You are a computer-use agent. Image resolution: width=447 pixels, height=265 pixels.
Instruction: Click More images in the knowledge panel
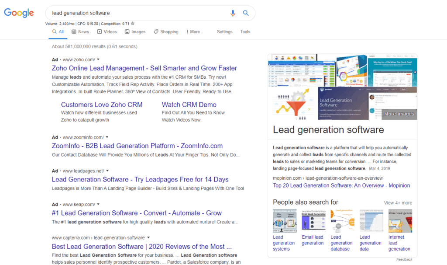pos(399,114)
